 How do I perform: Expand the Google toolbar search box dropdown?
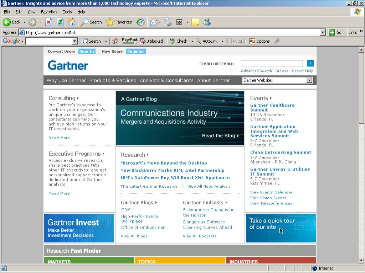74,41
